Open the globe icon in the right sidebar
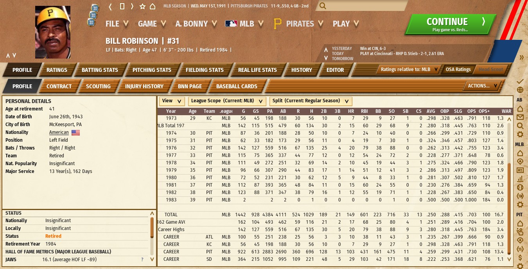The width and height of the screenshot is (528, 269). pos(520,90)
